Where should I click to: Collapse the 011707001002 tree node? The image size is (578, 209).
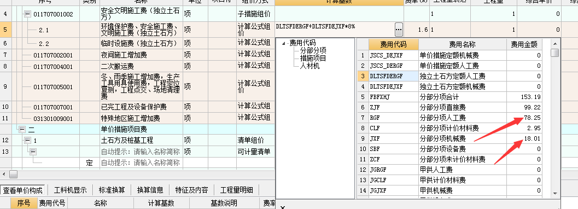tap(27, 14)
